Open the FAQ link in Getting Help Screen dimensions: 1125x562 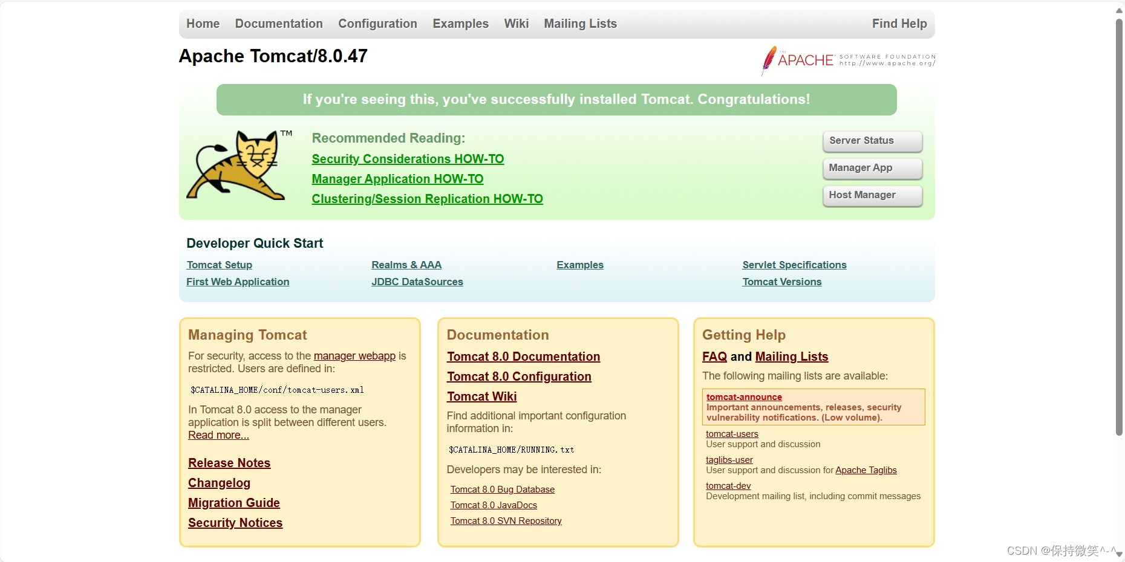(714, 357)
